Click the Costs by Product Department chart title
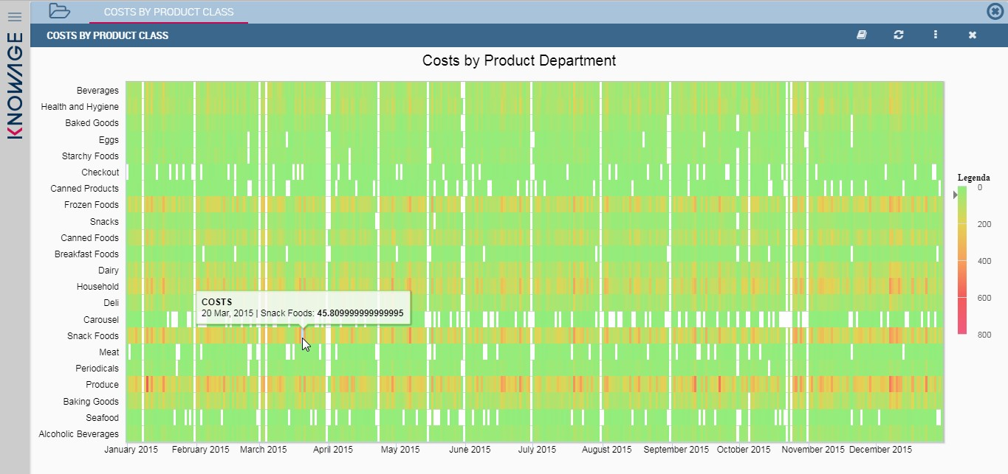This screenshot has width=1008, height=474. coord(519,60)
